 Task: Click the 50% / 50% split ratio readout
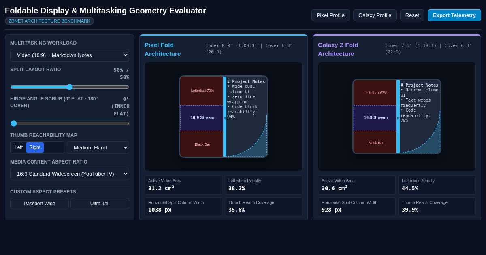pos(122,74)
